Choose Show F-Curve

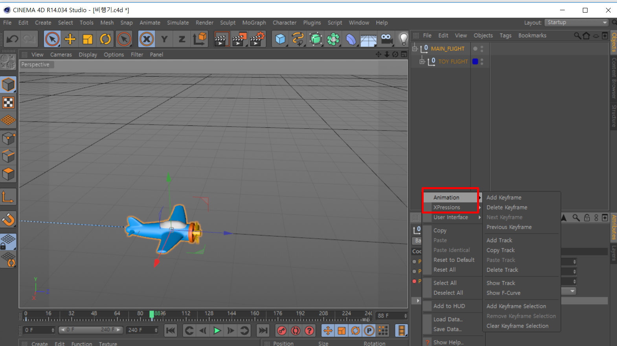click(503, 293)
